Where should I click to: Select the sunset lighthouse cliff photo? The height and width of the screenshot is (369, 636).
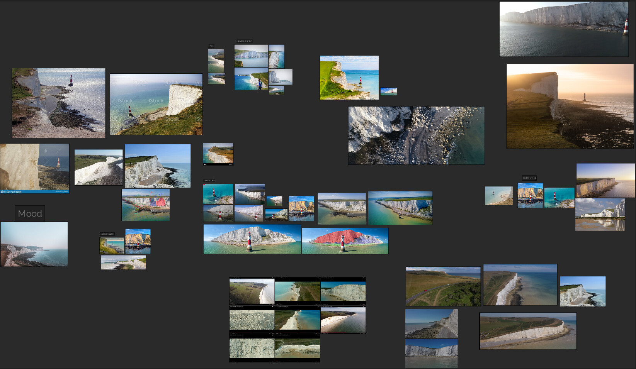(570, 107)
